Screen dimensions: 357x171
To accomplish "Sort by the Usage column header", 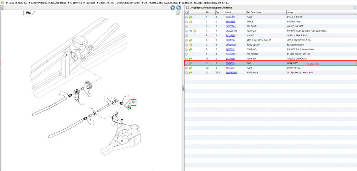I will (x=322, y=12).
